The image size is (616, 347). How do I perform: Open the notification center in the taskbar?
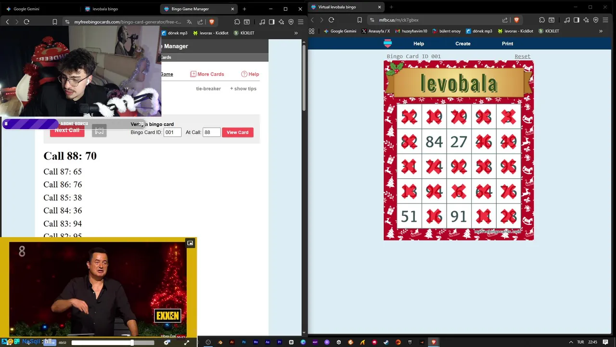point(605,342)
